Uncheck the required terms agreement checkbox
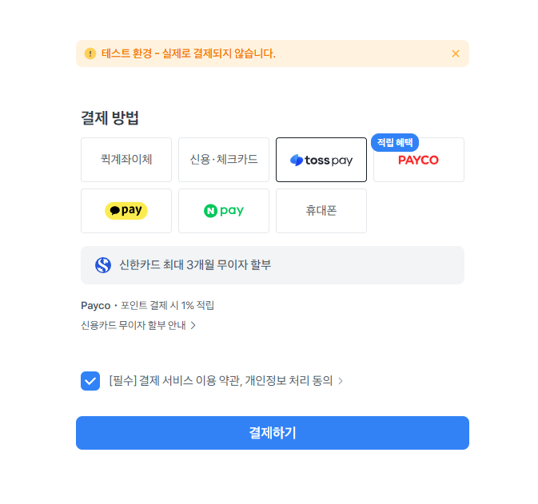This screenshot has width=538, height=504. tap(90, 381)
